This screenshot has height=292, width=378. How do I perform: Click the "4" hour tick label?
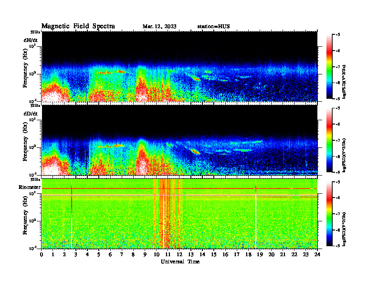coord(87,255)
